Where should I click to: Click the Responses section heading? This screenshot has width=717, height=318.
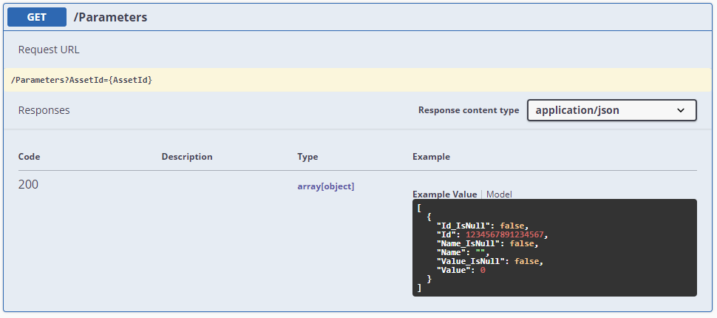tap(44, 110)
